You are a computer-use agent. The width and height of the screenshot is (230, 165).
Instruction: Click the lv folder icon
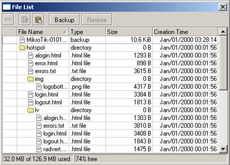[31, 110]
